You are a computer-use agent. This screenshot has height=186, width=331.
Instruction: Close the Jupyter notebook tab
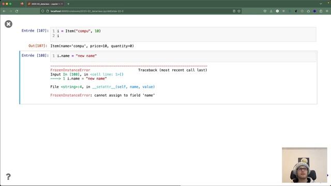coord(62,4)
